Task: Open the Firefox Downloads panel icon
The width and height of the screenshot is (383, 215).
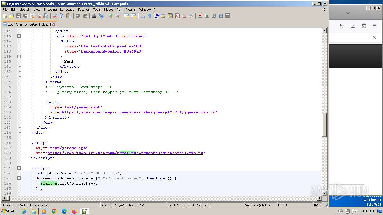Action: click(x=353, y=26)
